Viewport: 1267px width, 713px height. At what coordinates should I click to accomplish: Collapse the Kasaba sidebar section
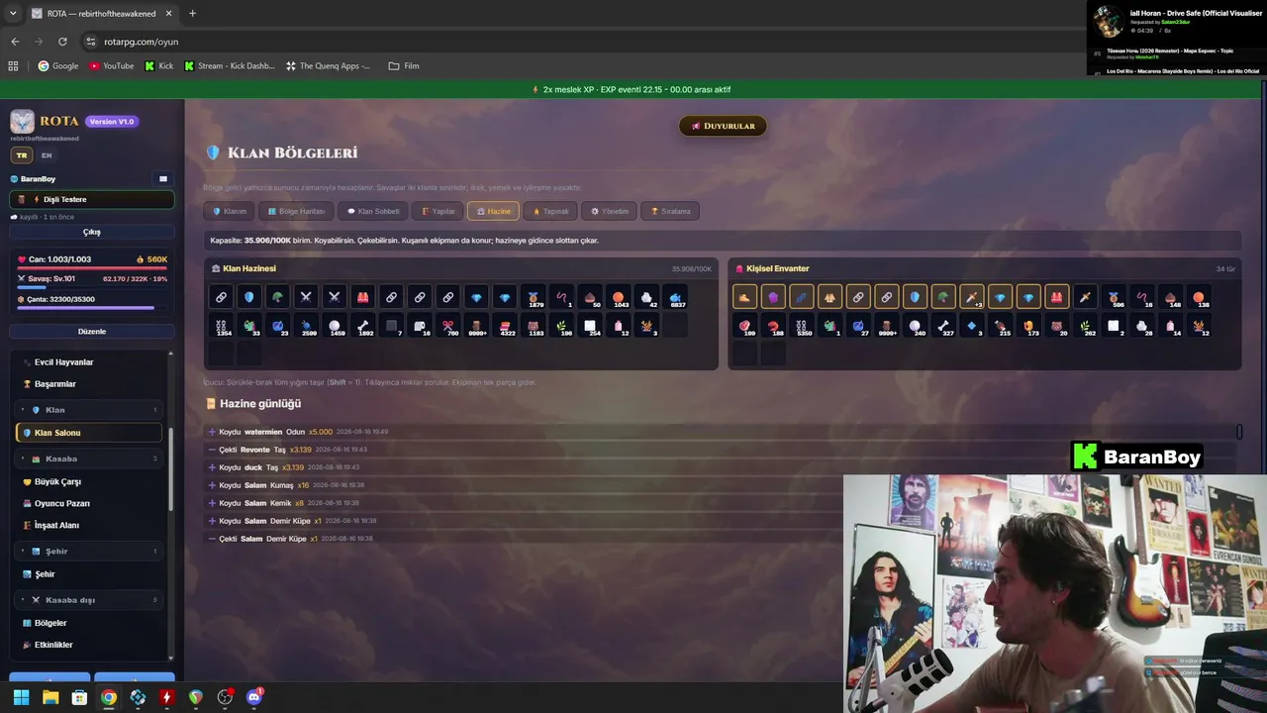91,458
